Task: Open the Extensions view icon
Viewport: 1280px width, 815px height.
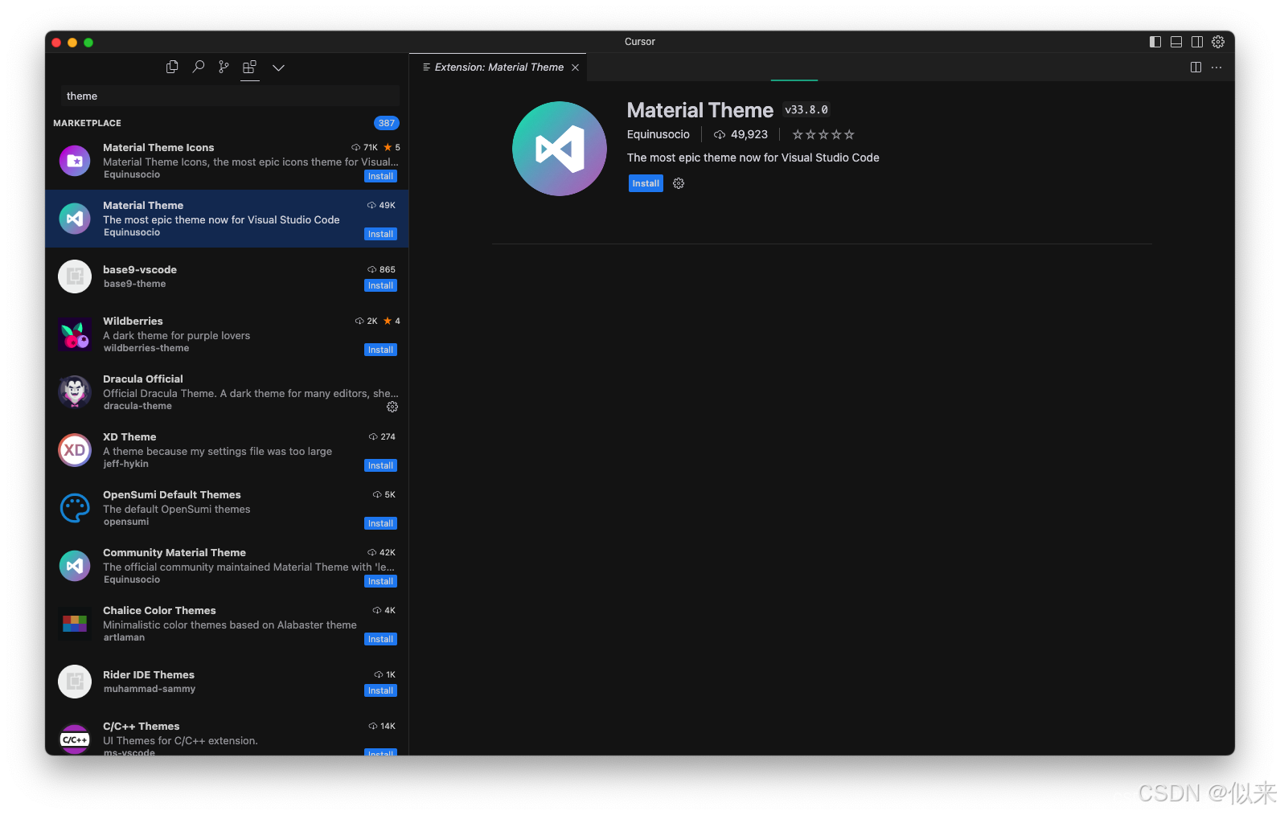Action: (250, 67)
